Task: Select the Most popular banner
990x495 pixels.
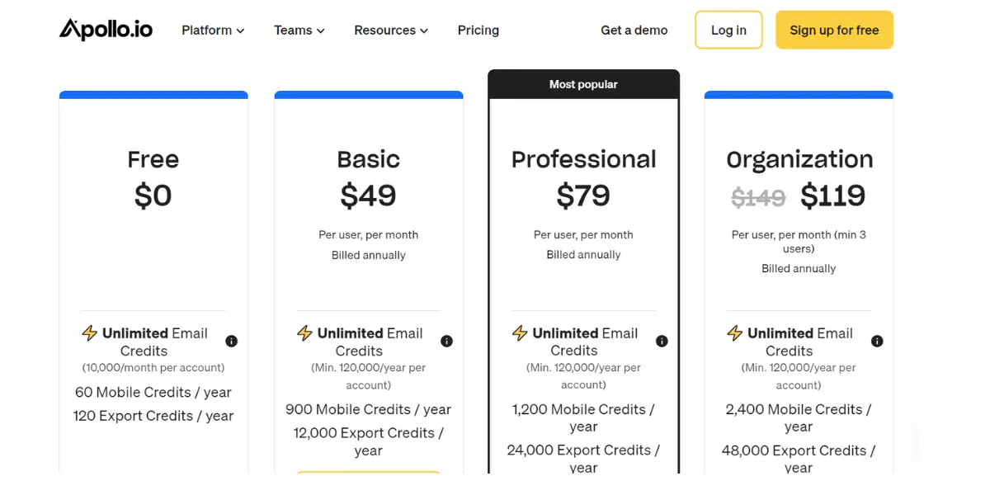Action: [x=583, y=84]
